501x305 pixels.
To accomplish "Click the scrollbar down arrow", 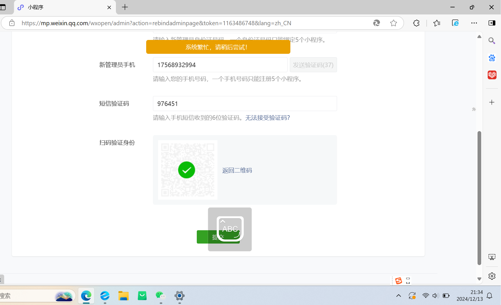I will coord(479,279).
